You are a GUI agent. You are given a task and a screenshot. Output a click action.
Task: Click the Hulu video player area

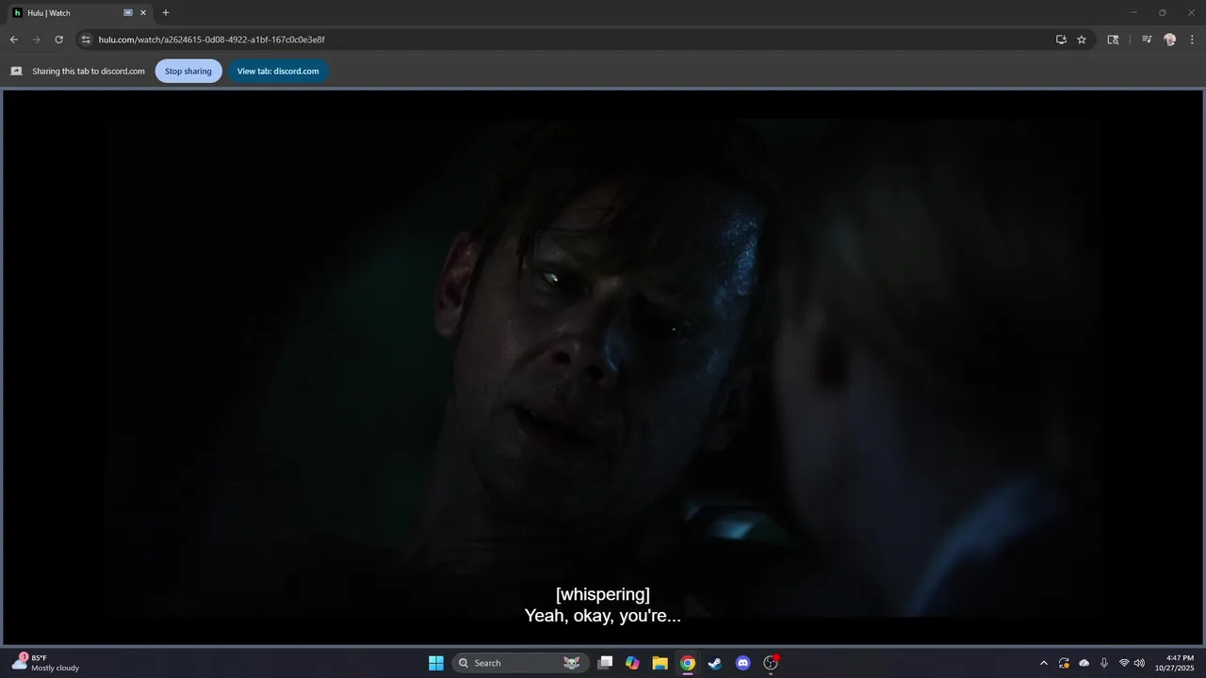[603, 367]
